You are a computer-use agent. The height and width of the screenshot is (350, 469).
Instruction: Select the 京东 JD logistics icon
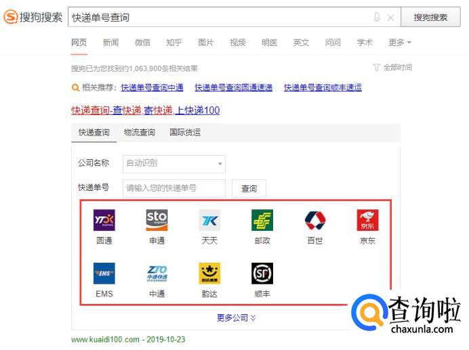367,220
